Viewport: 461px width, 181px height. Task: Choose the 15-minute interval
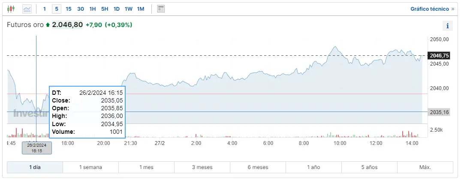pyautogui.click(x=69, y=9)
